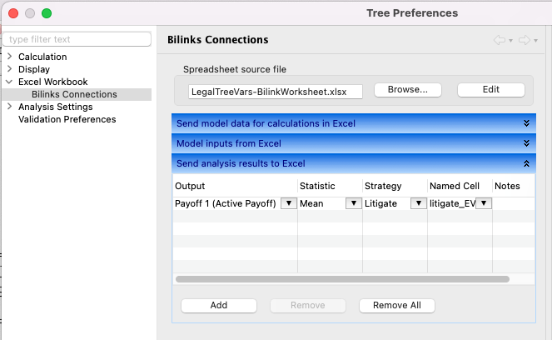Screen dimensions: 552x340
Task: Expand the Analysis Settings tree node
Action: (x=9, y=107)
